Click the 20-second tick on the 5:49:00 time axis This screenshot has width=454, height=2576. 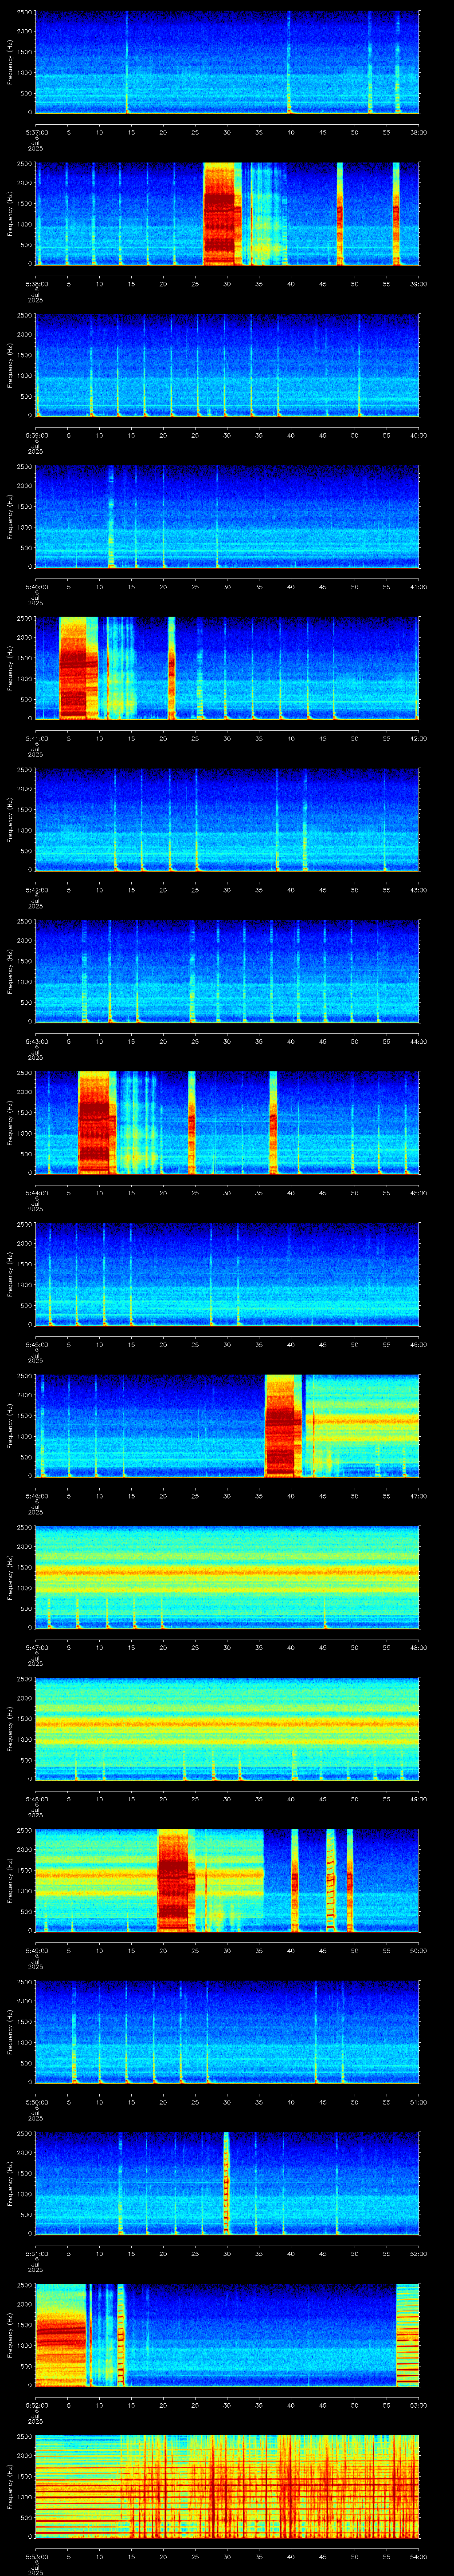[163, 1950]
